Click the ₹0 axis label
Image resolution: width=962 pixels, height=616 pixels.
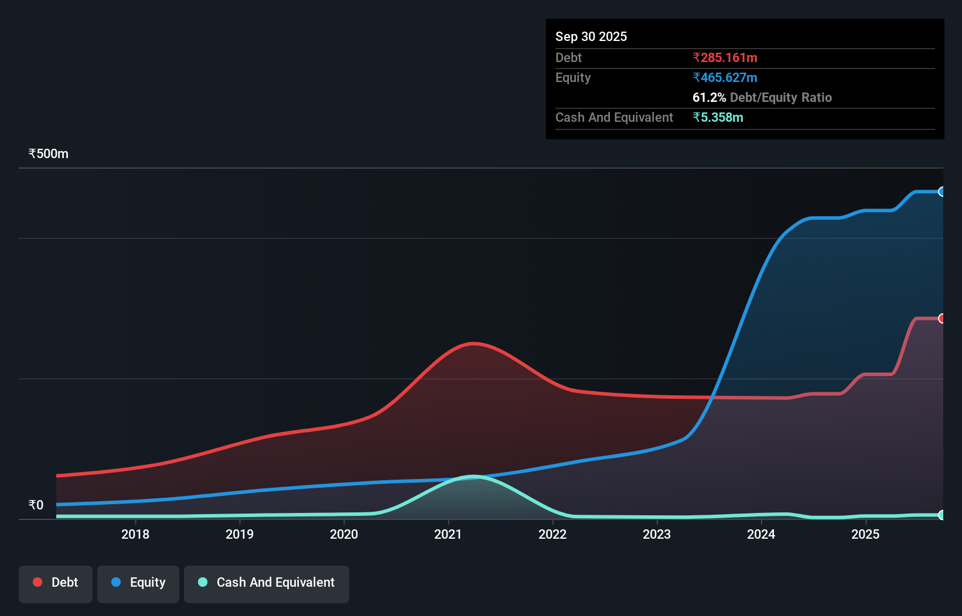(x=36, y=504)
